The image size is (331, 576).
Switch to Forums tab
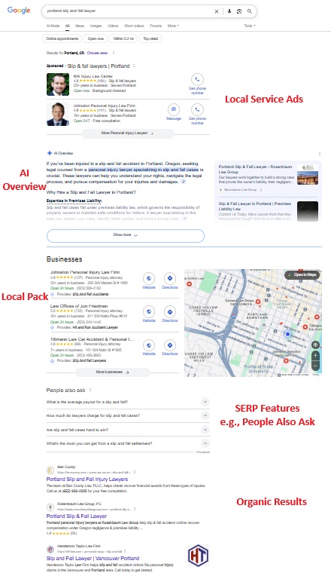[156, 26]
